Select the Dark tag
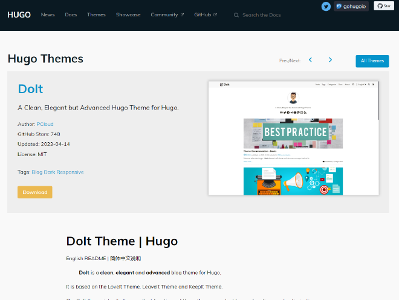Viewport: 399px width, 300px height. tap(50, 172)
